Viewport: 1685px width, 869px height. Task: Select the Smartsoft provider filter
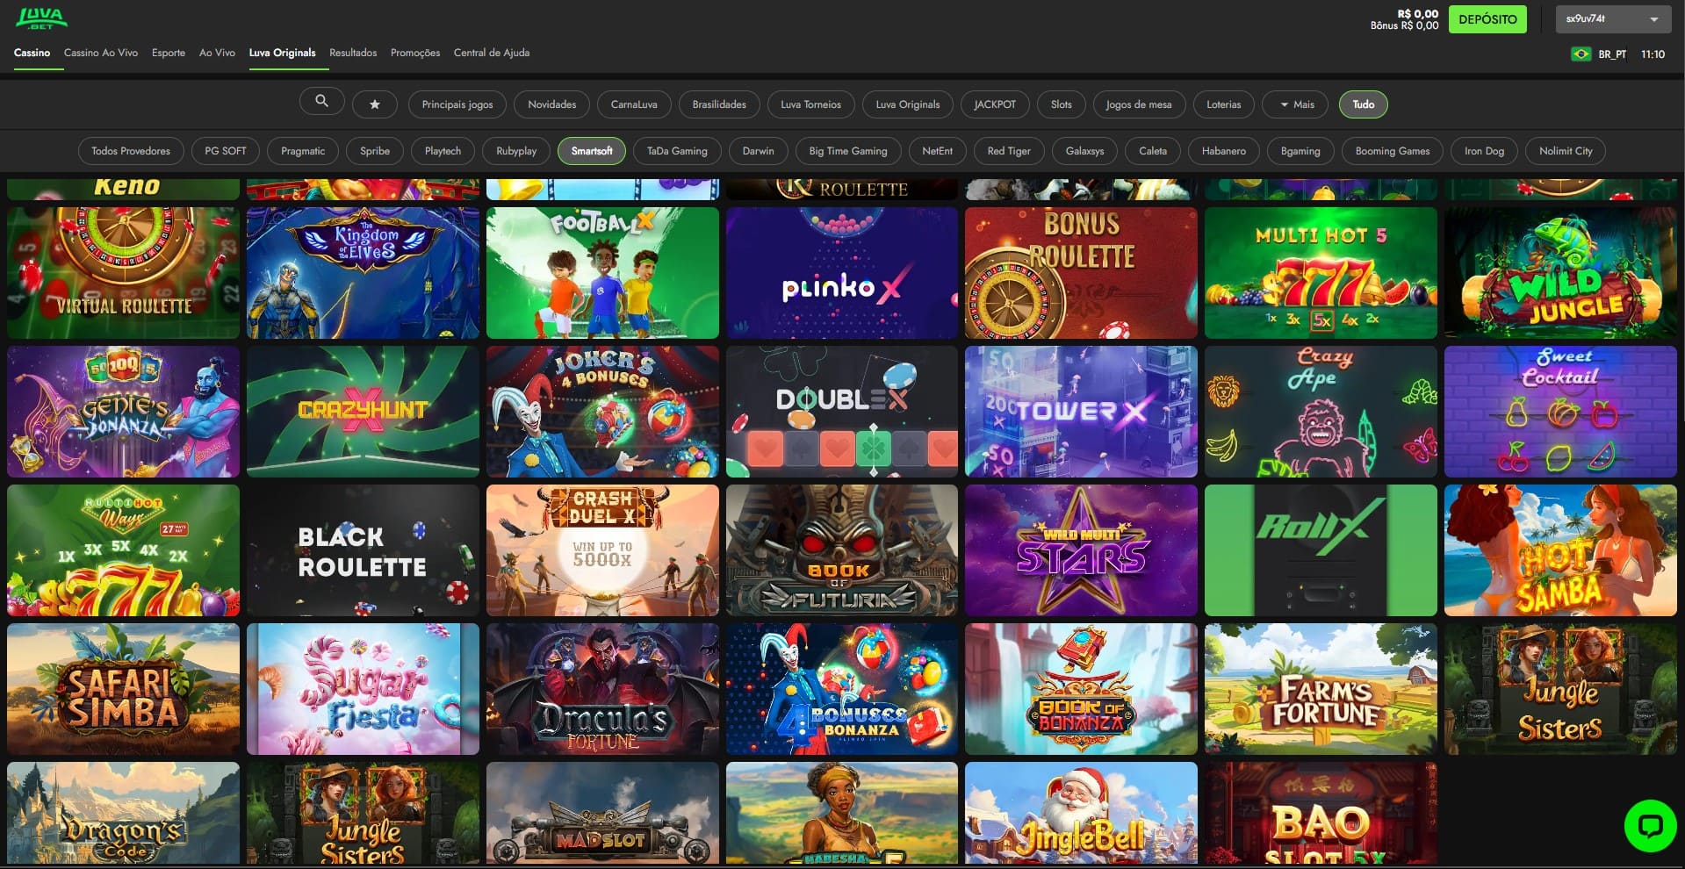tap(592, 151)
